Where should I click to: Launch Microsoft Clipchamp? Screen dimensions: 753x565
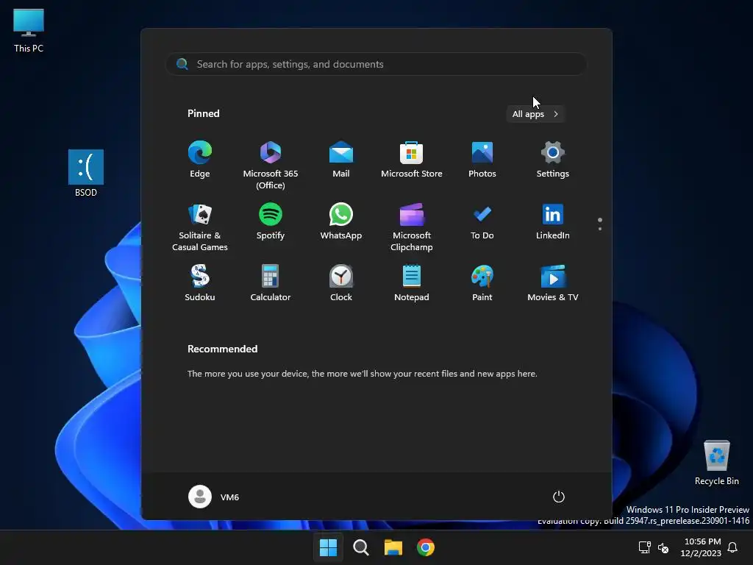pyautogui.click(x=412, y=227)
